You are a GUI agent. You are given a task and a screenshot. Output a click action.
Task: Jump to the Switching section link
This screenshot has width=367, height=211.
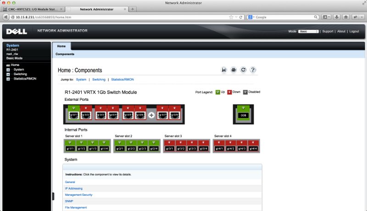pyautogui.click(x=99, y=79)
